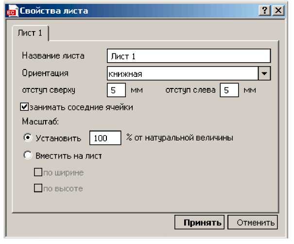Click the Название листа text field

[189, 56]
